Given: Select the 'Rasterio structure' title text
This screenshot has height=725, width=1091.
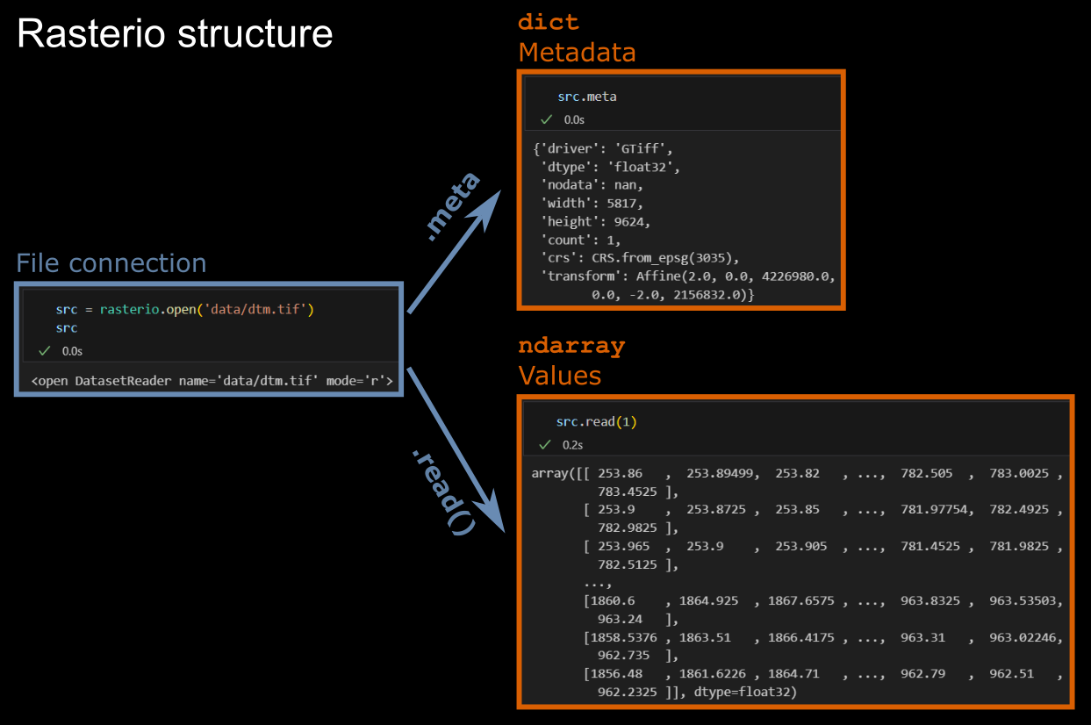Looking at the screenshot, I should point(175,34).
